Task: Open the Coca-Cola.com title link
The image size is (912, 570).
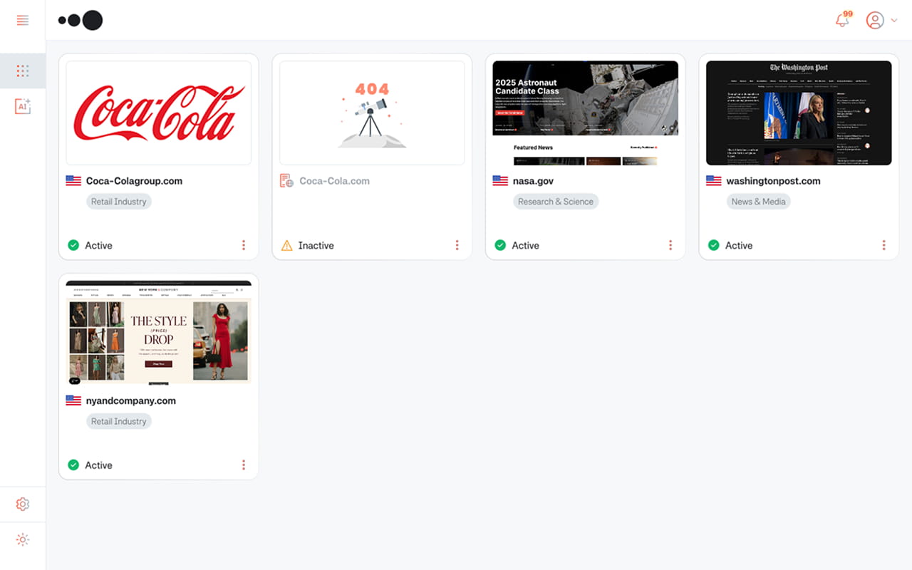Action: pos(334,181)
